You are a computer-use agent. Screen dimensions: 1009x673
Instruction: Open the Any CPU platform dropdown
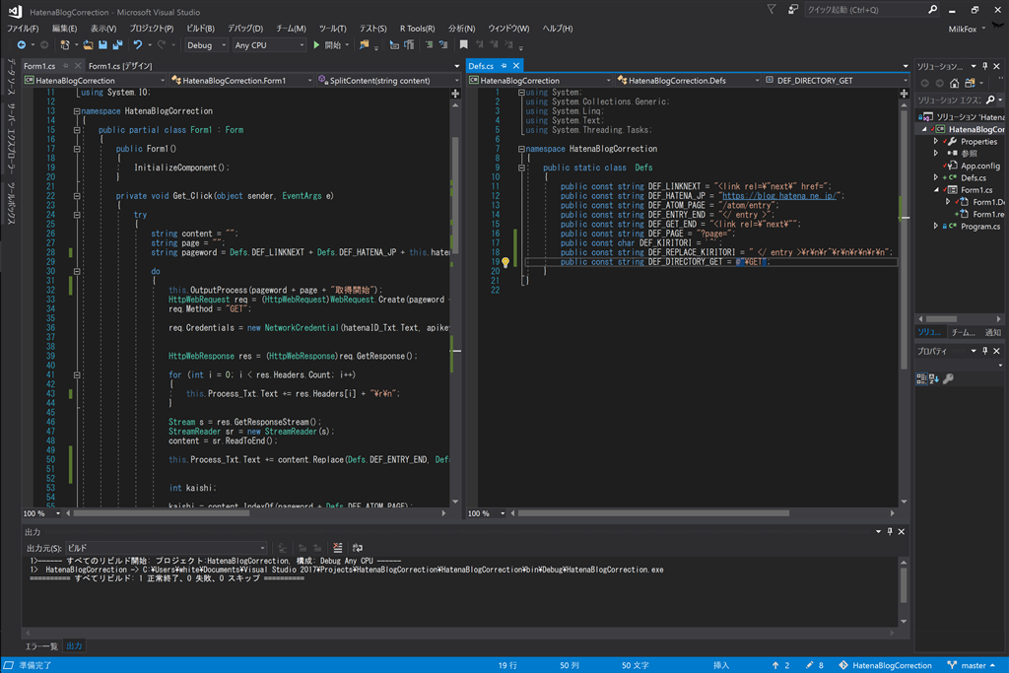click(269, 45)
